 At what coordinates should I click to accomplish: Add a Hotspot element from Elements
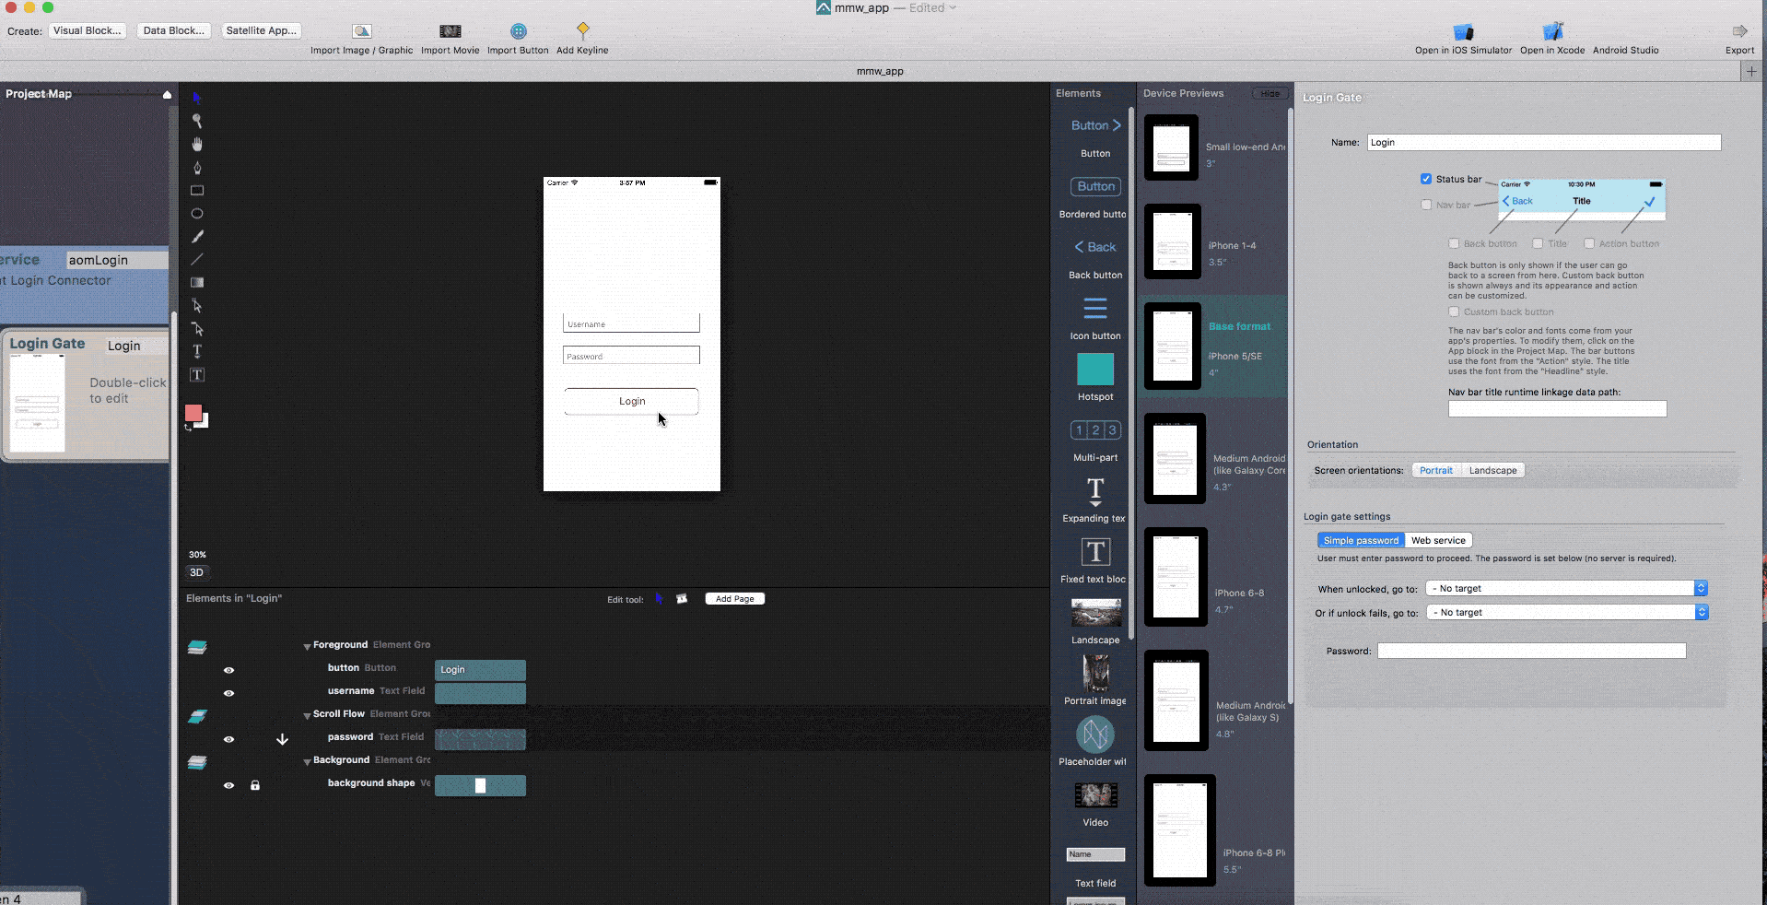coord(1095,370)
